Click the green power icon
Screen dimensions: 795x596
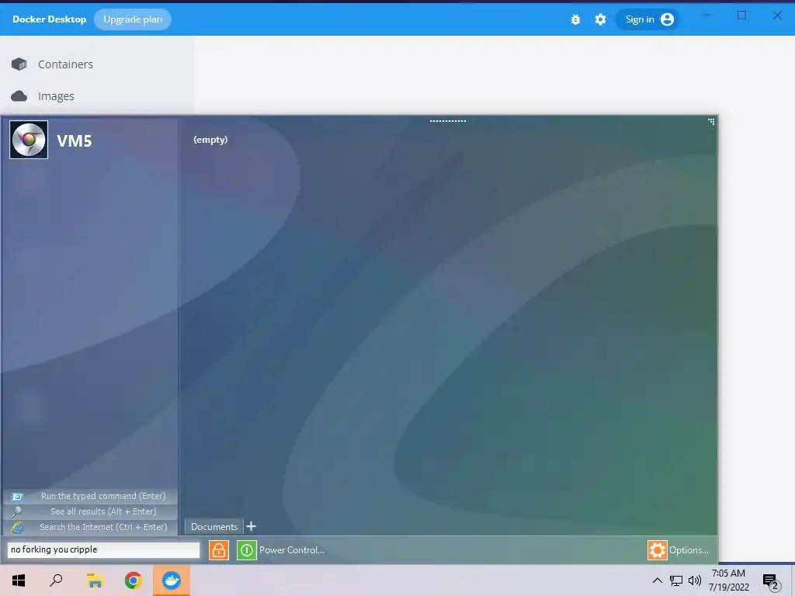[247, 550]
